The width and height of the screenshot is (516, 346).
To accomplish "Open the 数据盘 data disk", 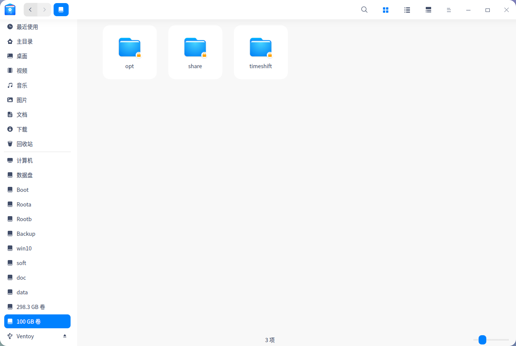I will (37, 175).
